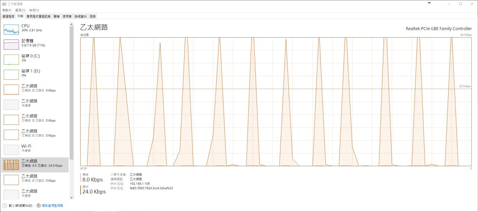The height and width of the screenshot is (212, 478).
Task: Open the 開啟資源監視器 link
Action: (53, 206)
